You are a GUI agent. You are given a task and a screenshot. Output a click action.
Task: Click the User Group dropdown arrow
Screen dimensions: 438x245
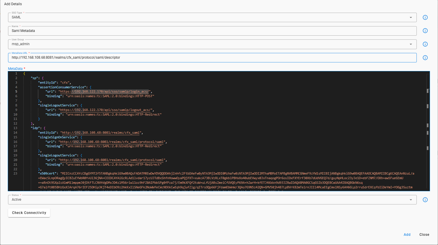click(x=411, y=44)
